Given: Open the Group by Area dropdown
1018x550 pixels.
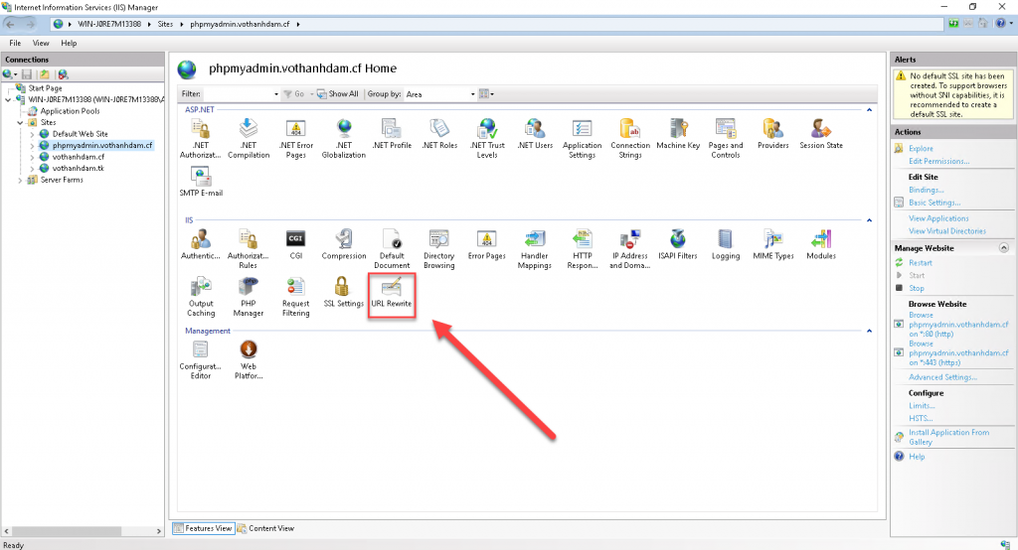Looking at the screenshot, I should 437,94.
